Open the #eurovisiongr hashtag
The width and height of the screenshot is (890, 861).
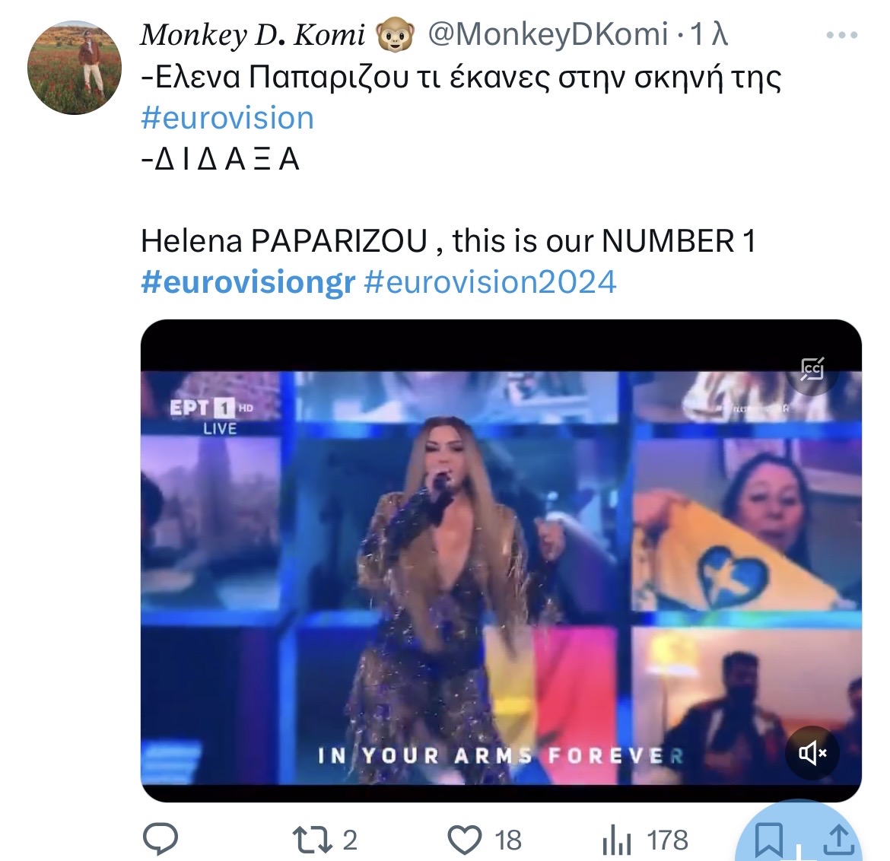(248, 282)
